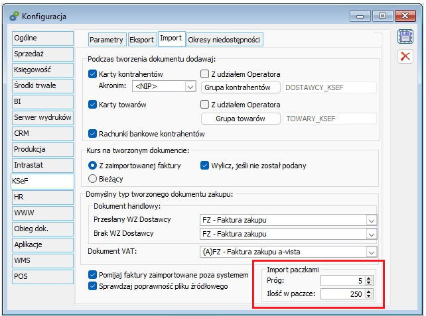Click the red X cancel icon
The image size is (426, 316).
point(405,57)
